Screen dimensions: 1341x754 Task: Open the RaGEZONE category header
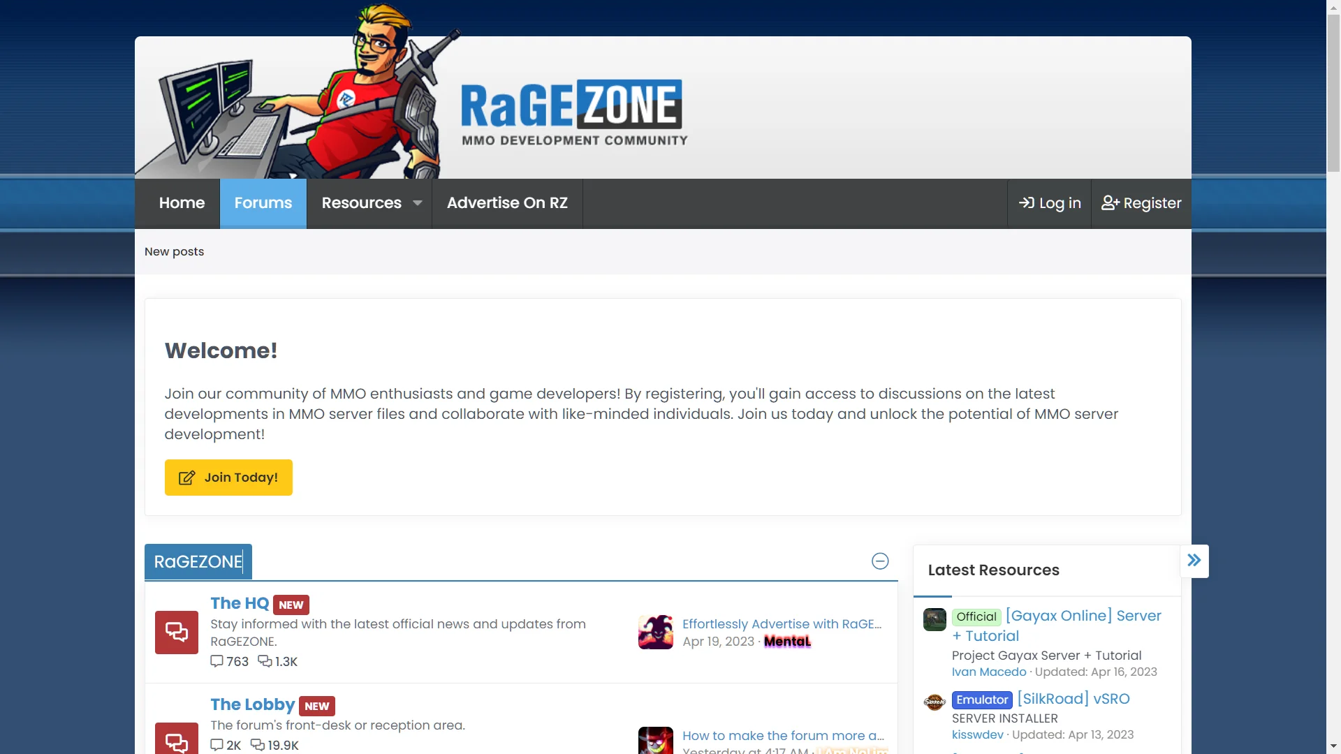pyautogui.click(x=198, y=562)
